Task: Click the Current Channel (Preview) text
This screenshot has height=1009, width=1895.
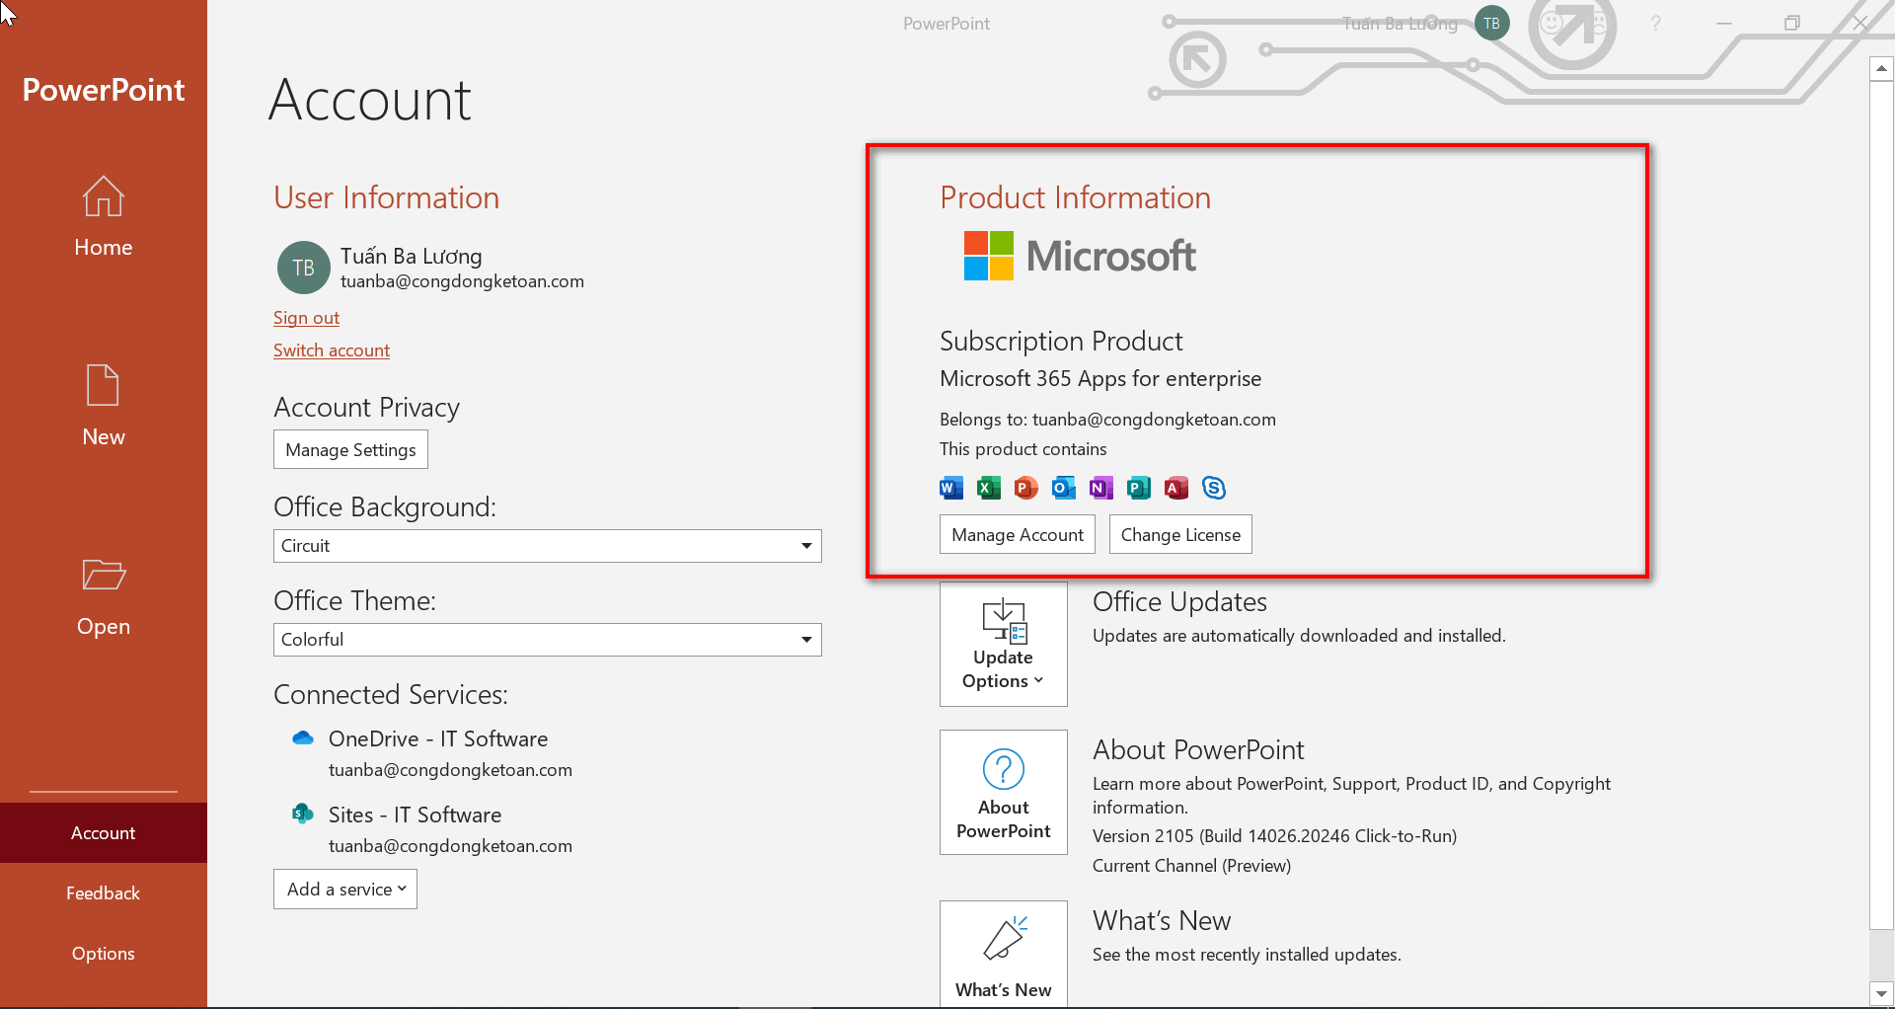Action: coord(1191,866)
